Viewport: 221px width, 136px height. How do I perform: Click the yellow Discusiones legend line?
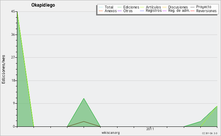(165, 7)
